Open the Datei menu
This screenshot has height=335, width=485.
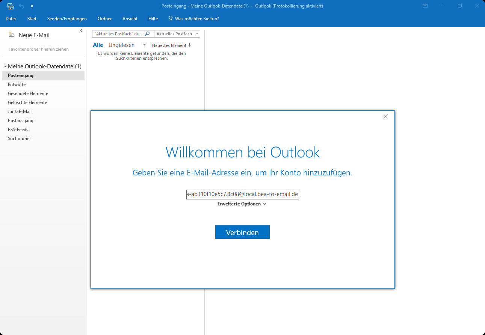click(11, 19)
